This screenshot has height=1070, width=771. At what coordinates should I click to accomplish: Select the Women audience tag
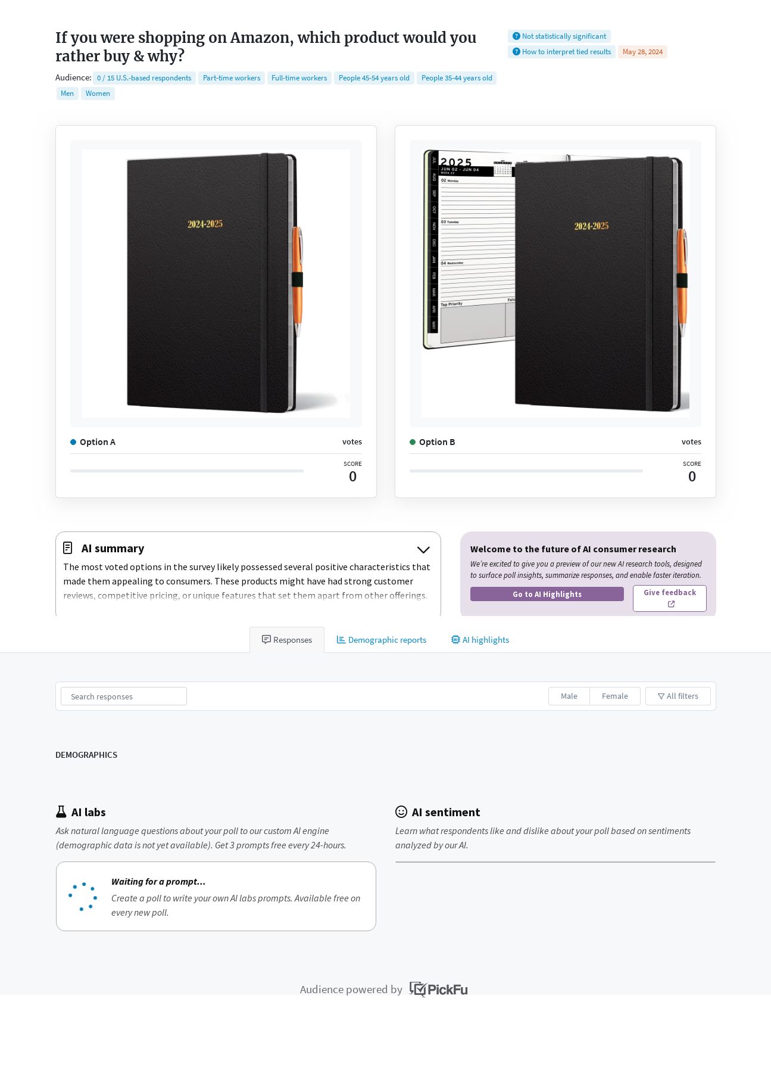(98, 94)
